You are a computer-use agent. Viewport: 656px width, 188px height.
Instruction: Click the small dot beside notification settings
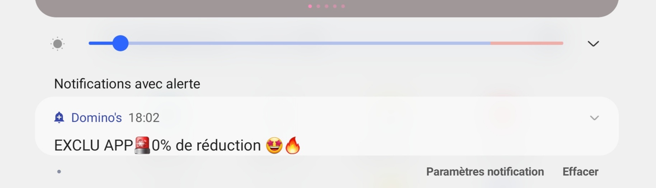(x=59, y=172)
